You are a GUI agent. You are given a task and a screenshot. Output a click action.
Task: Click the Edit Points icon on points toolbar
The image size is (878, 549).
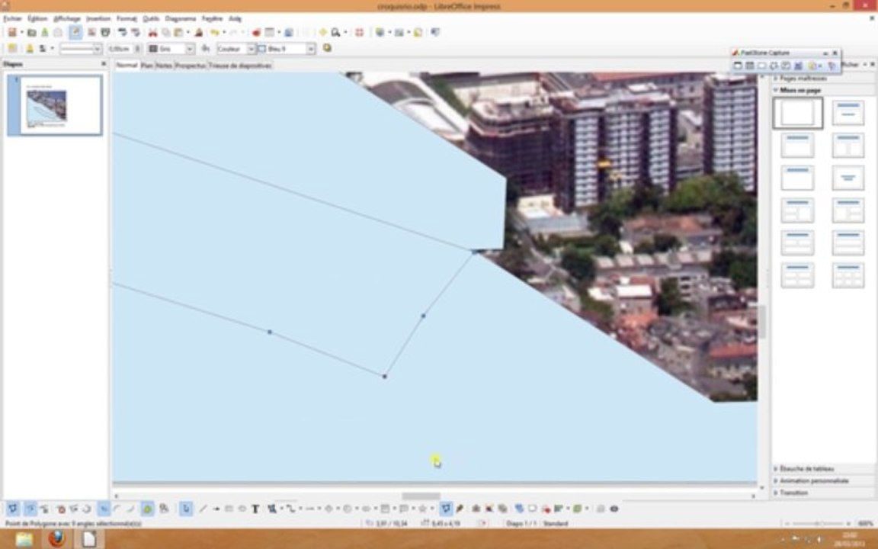click(x=12, y=509)
